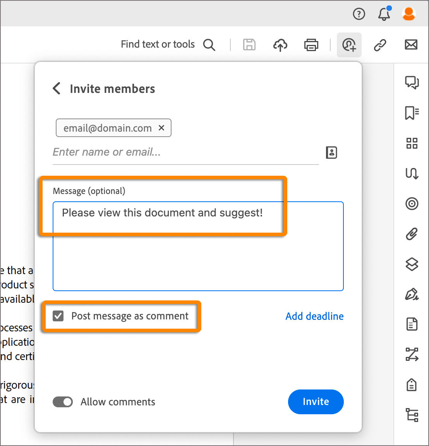
Task: Click the blue Invite button
Action: [x=316, y=402]
